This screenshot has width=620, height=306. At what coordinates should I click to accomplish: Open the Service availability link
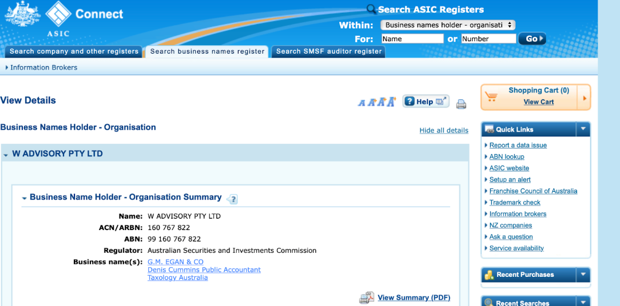point(517,248)
